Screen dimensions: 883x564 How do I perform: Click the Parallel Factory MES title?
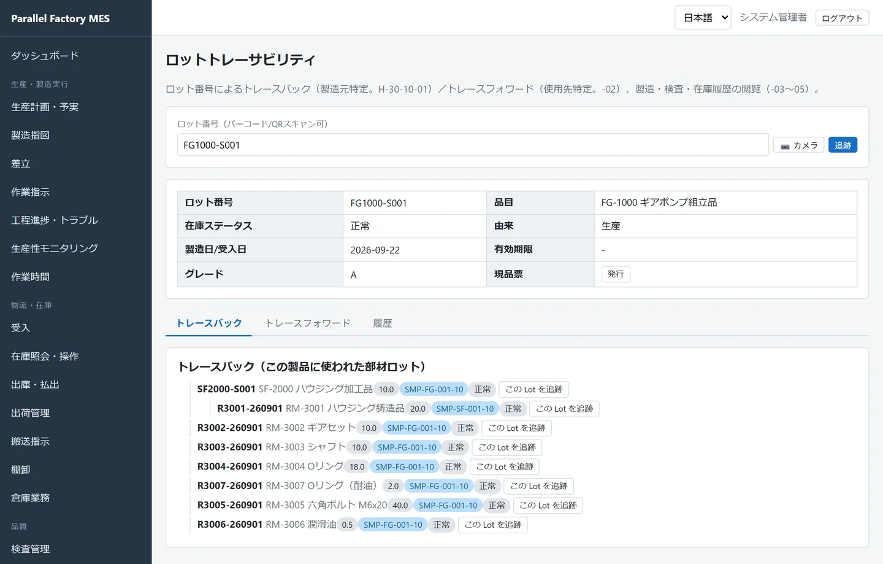pos(60,18)
